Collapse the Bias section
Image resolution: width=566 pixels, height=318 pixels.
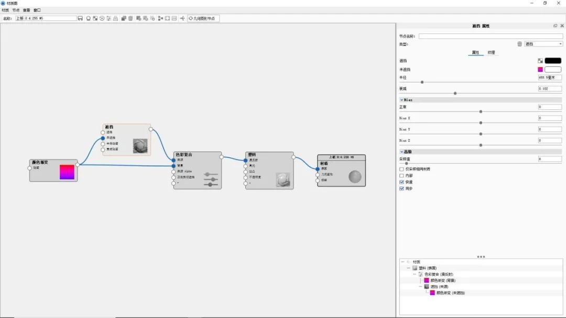point(402,99)
